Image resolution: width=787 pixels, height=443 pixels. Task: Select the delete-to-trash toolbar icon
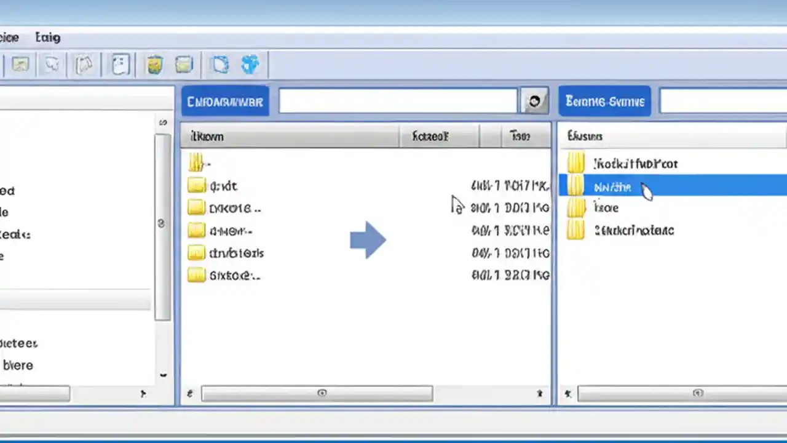coord(154,65)
